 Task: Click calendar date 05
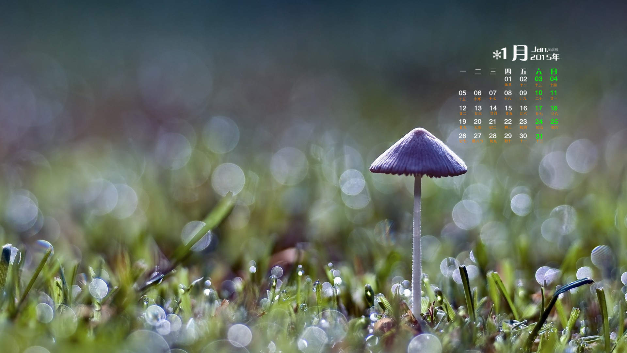tap(462, 93)
